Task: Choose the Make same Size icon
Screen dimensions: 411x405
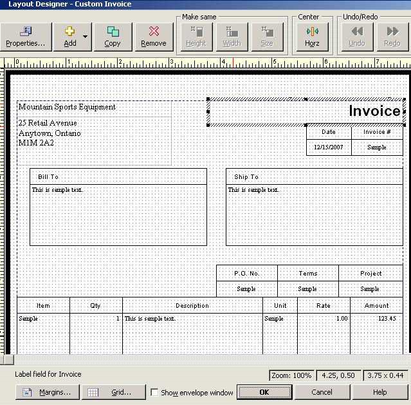Action: tap(267, 37)
